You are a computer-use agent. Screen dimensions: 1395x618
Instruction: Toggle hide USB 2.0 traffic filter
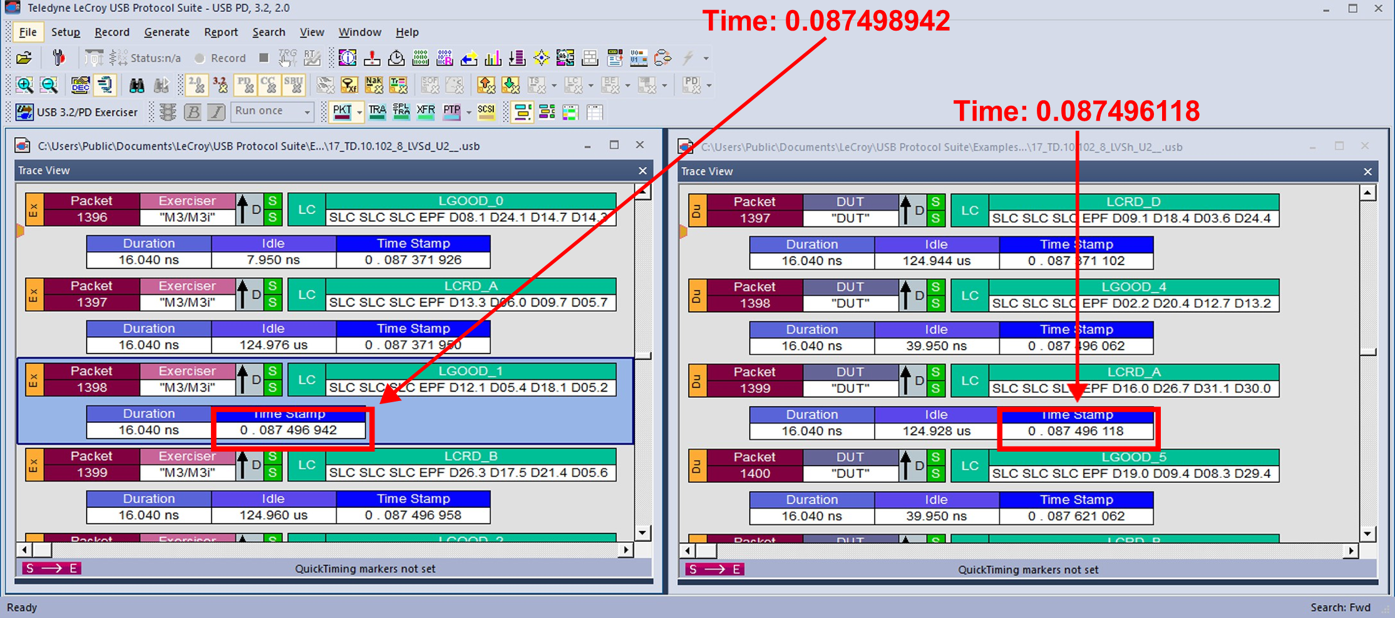[x=197, y=85]
